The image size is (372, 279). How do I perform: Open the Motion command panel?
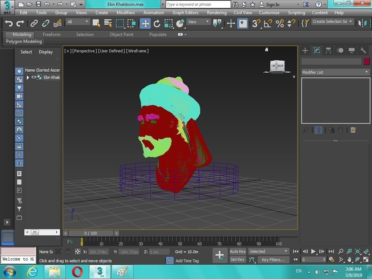340,50
